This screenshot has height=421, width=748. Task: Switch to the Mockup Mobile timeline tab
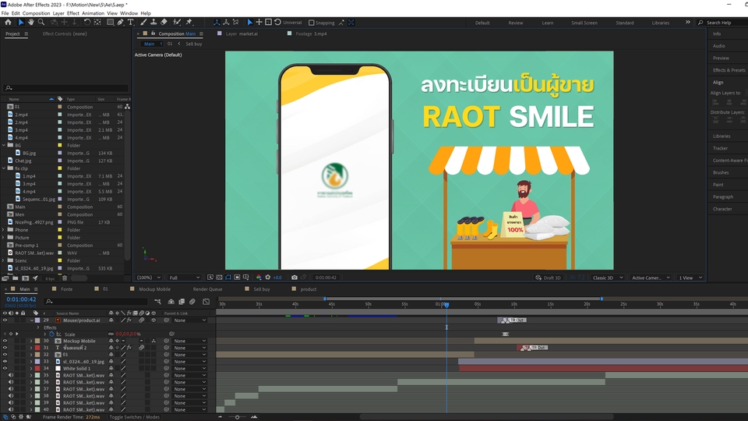tap(154, 288)
